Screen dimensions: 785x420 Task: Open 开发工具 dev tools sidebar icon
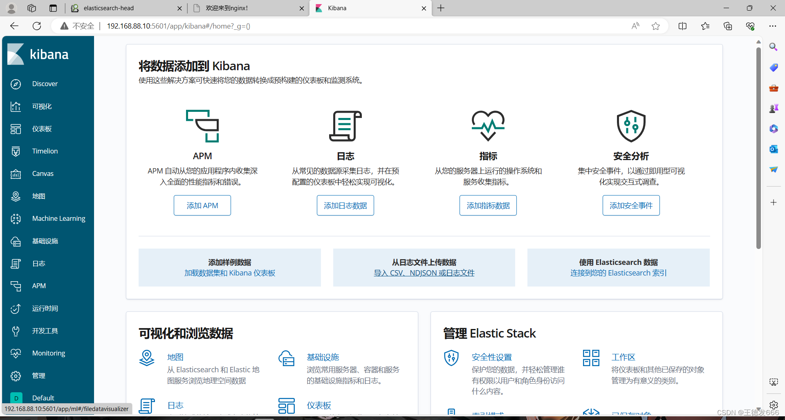[x=16, y=331]
